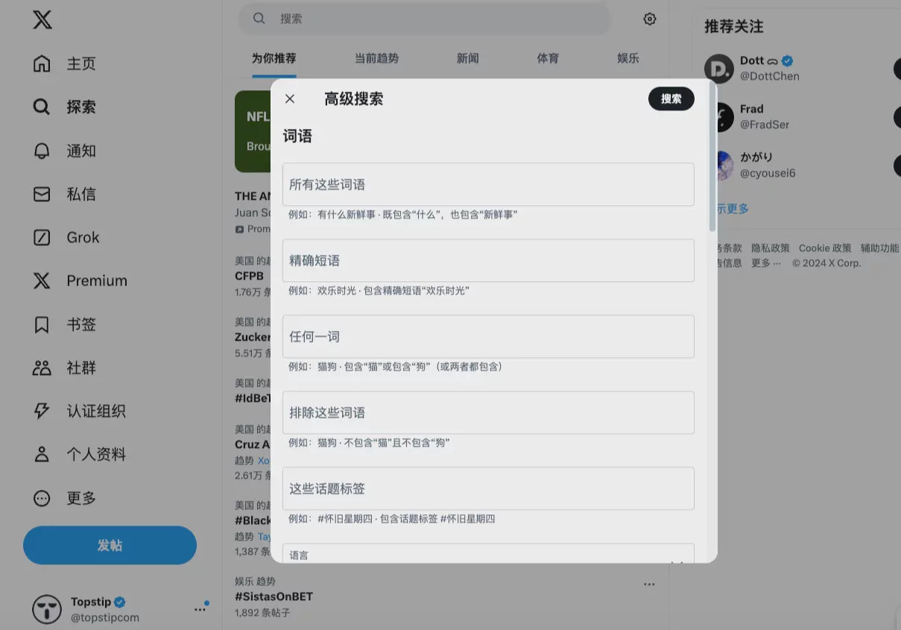Viewport: 901px width, 630px height.
Task: Open the CFPB trend entry
Action: (x=249, y=276)
